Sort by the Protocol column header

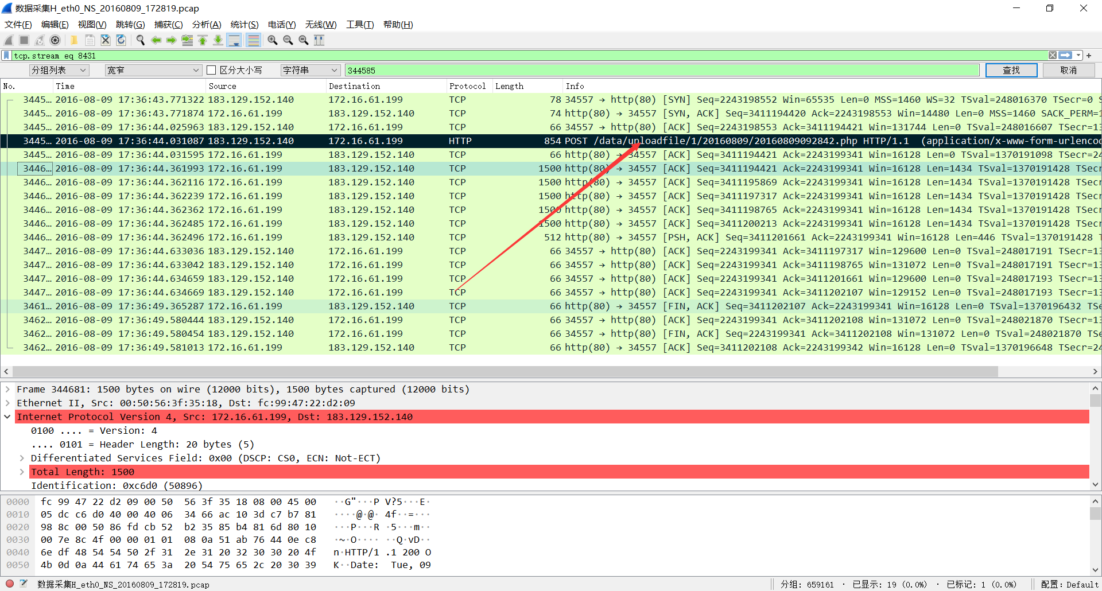[469, 86]
